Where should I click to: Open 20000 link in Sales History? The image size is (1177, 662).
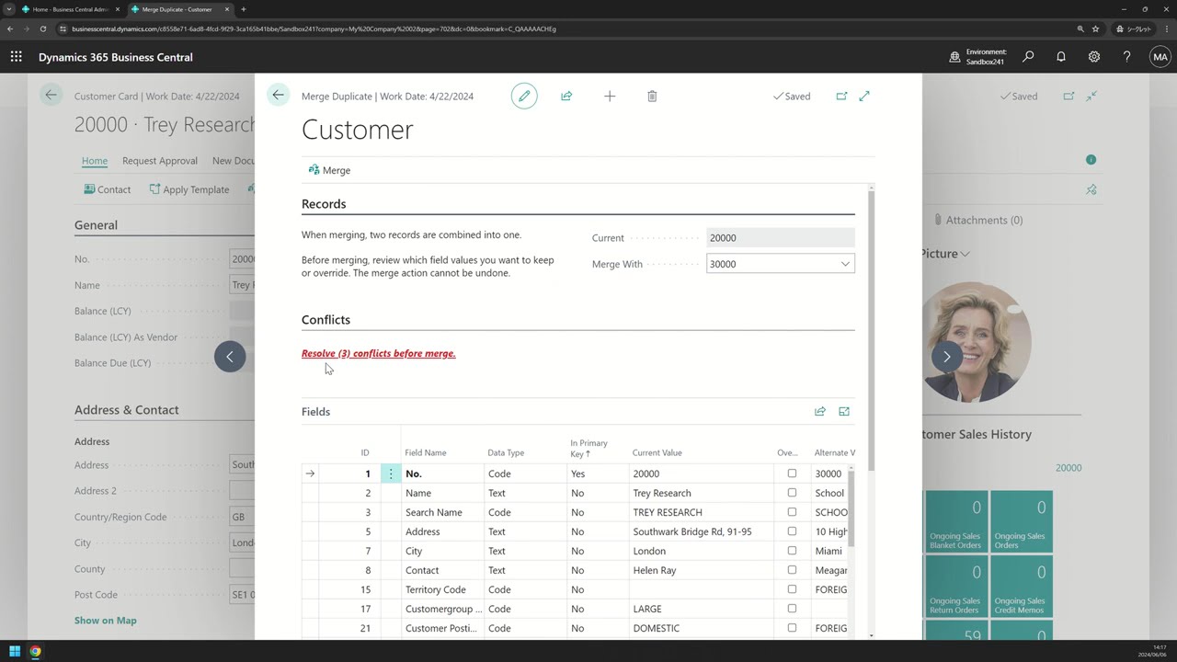tap(1068, 468)
